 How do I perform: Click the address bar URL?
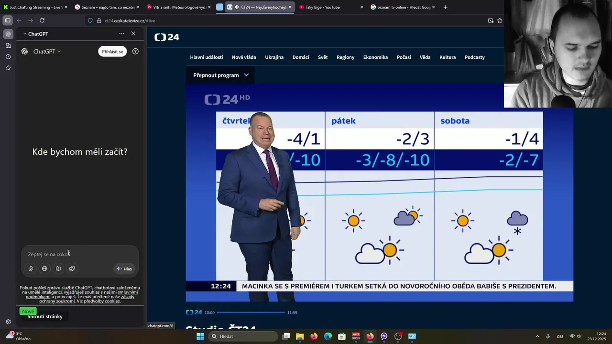(x=130, y=21)
